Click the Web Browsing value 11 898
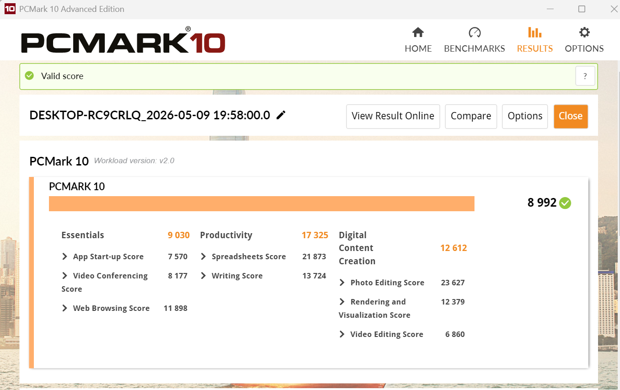The image size is (620, 390). (x=175, y=308)
